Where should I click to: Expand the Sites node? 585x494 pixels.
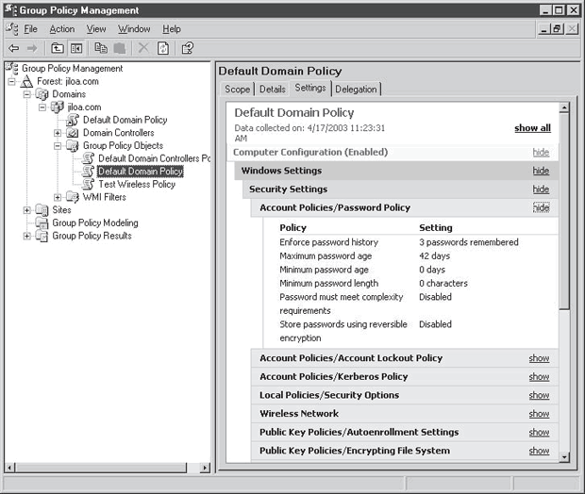point(26,210)
